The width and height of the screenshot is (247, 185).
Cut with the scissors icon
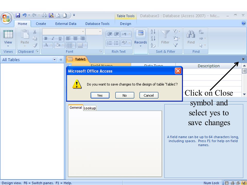click(x=35, y=32)
